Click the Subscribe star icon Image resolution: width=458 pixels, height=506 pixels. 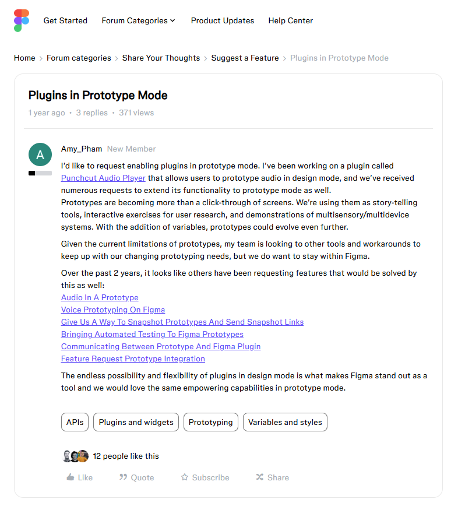coord(185,477)
